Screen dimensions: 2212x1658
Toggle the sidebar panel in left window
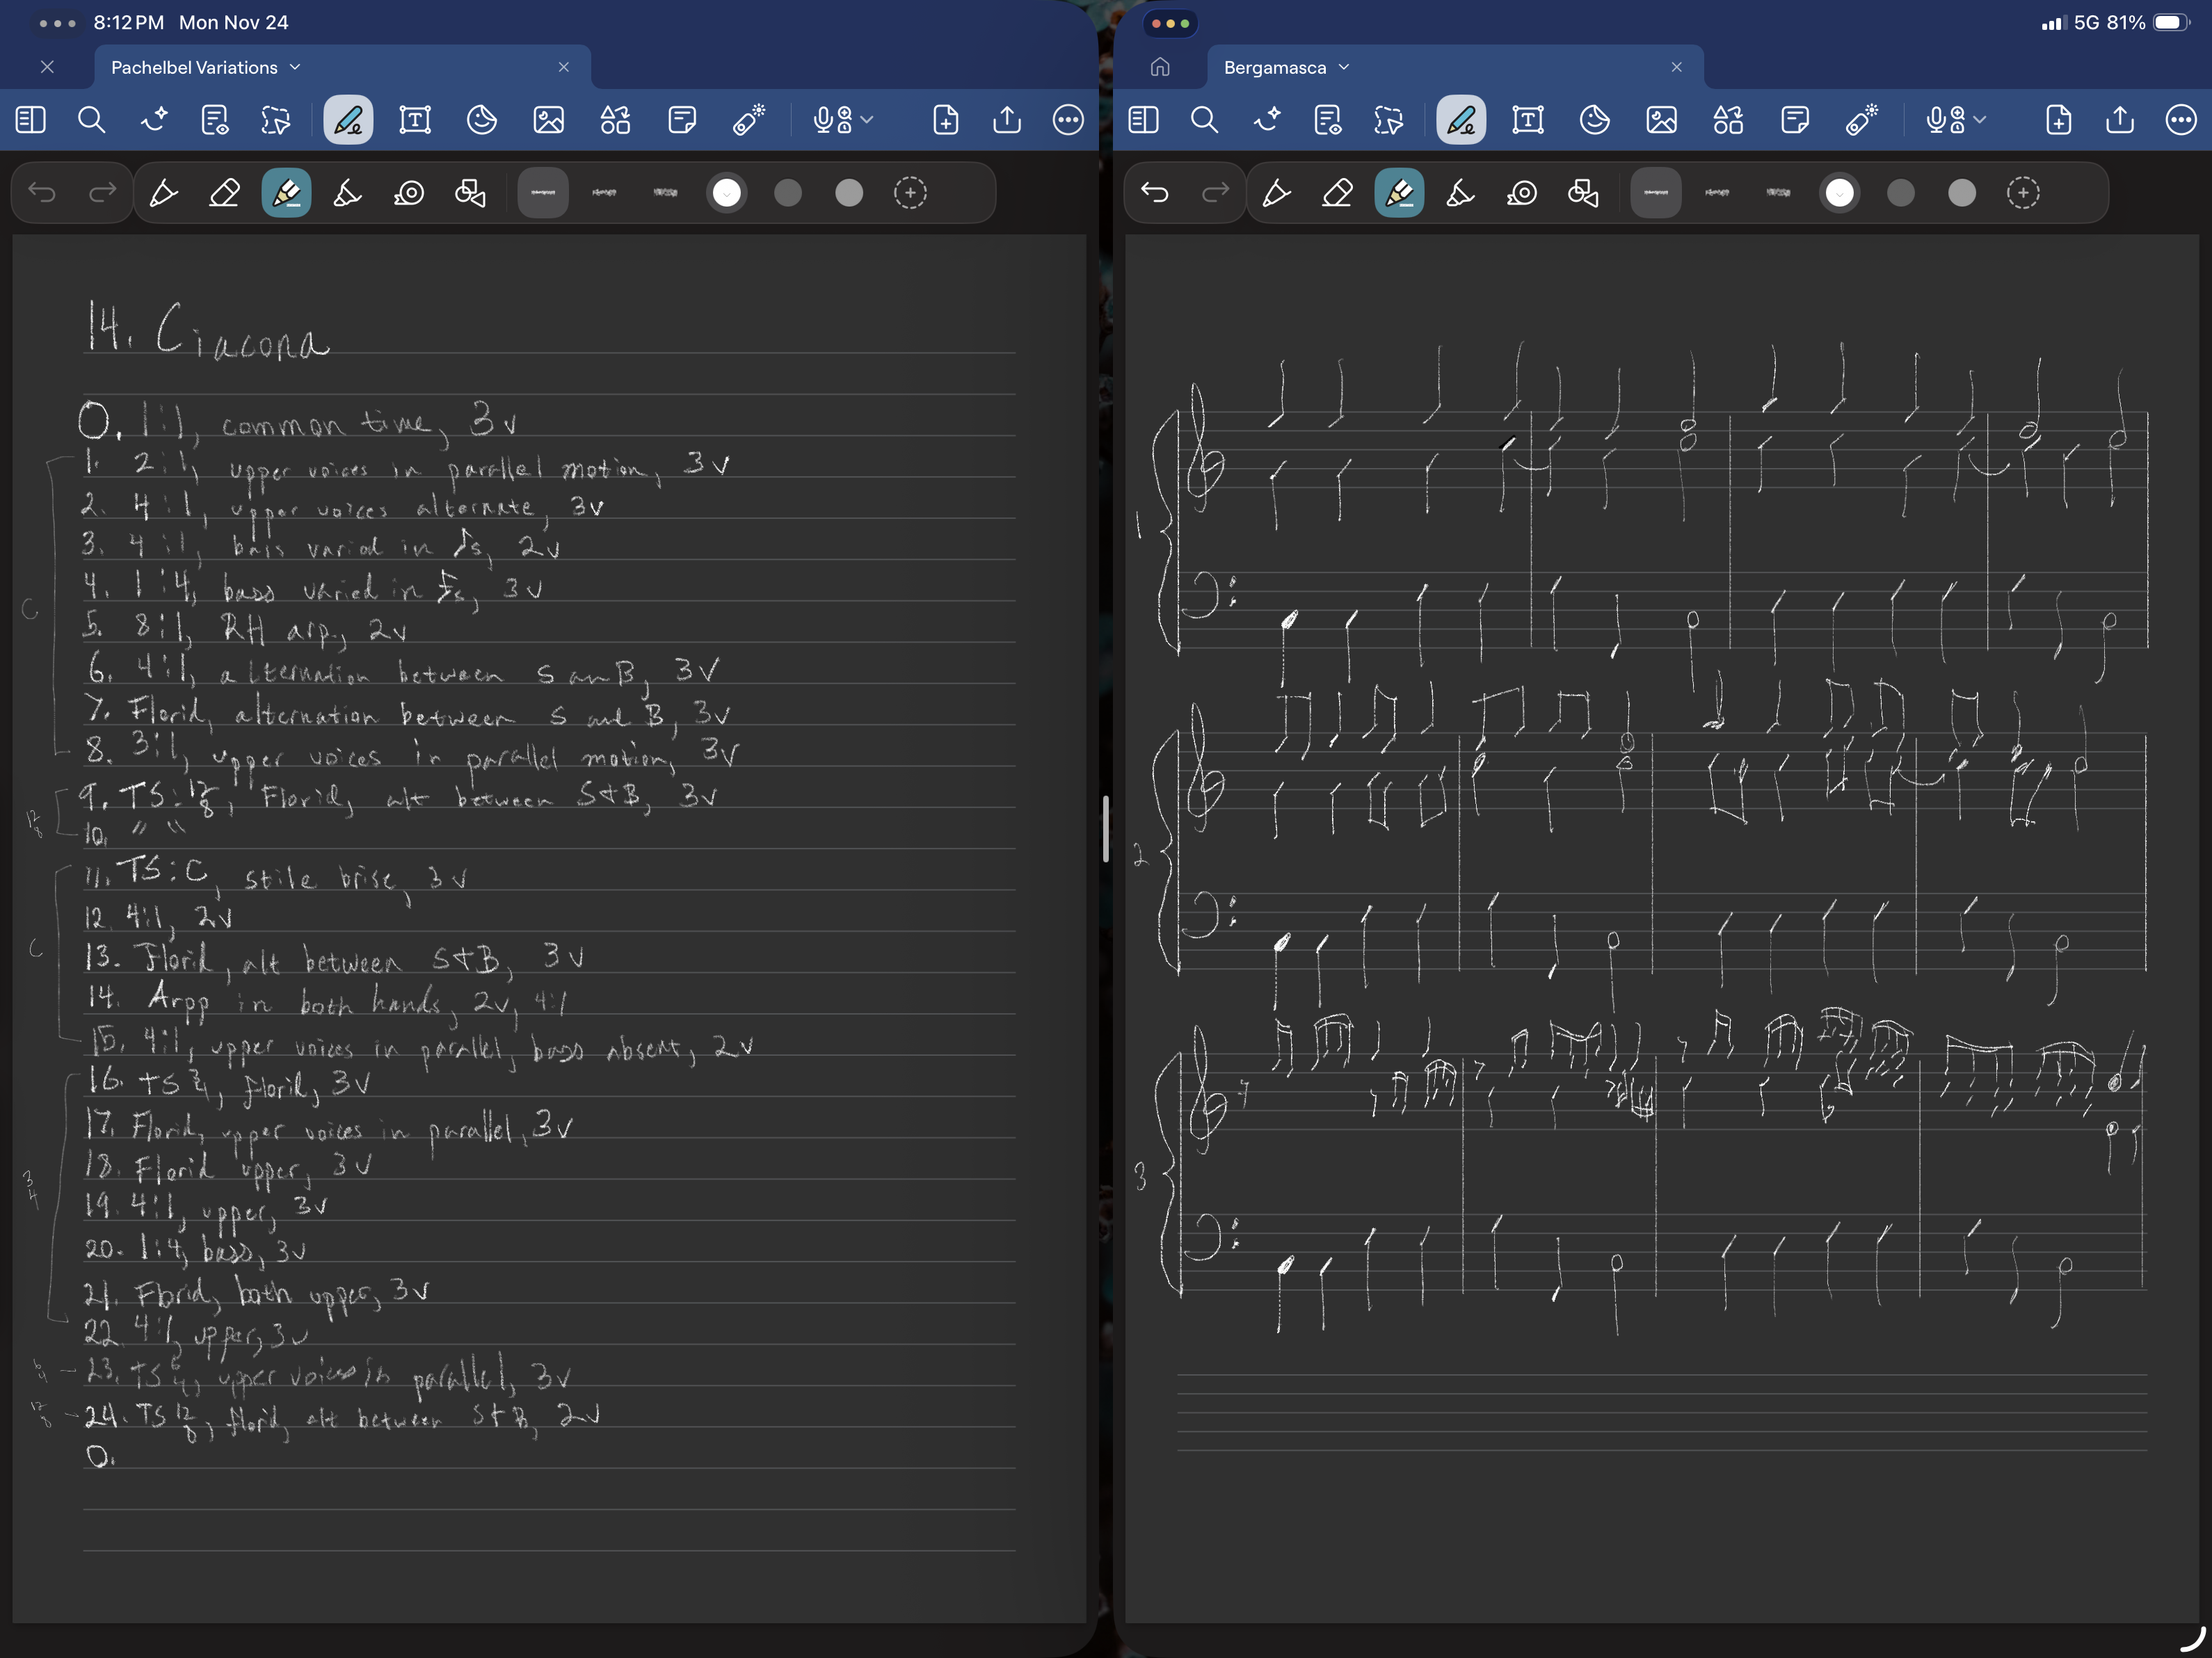tap(30, 120)
